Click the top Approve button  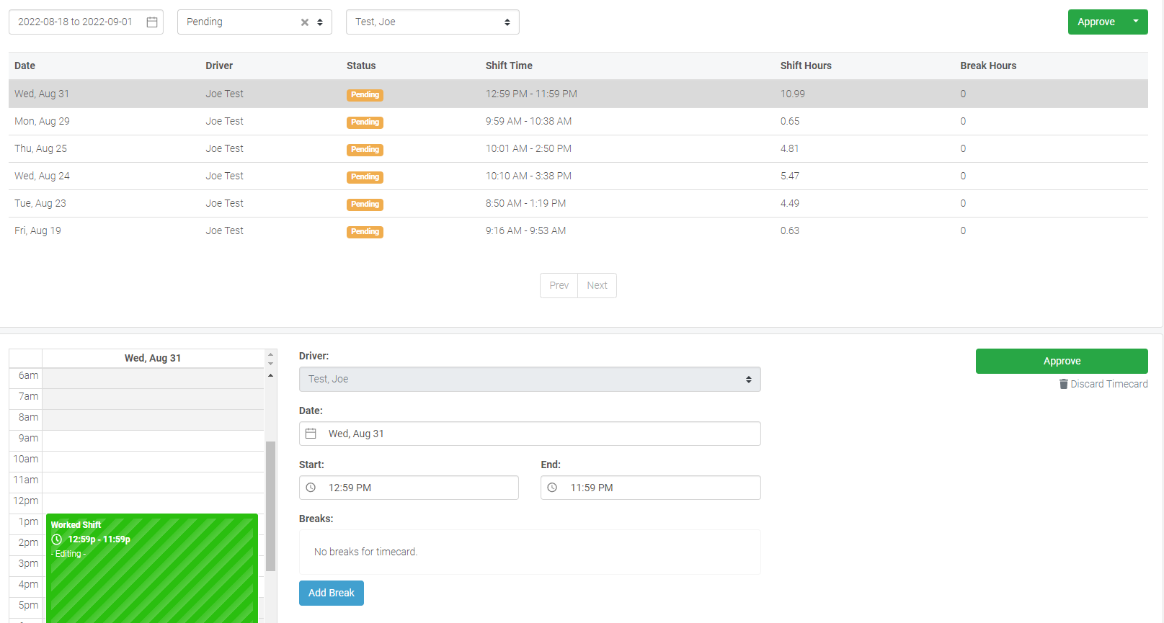(x=1096, y=22)
